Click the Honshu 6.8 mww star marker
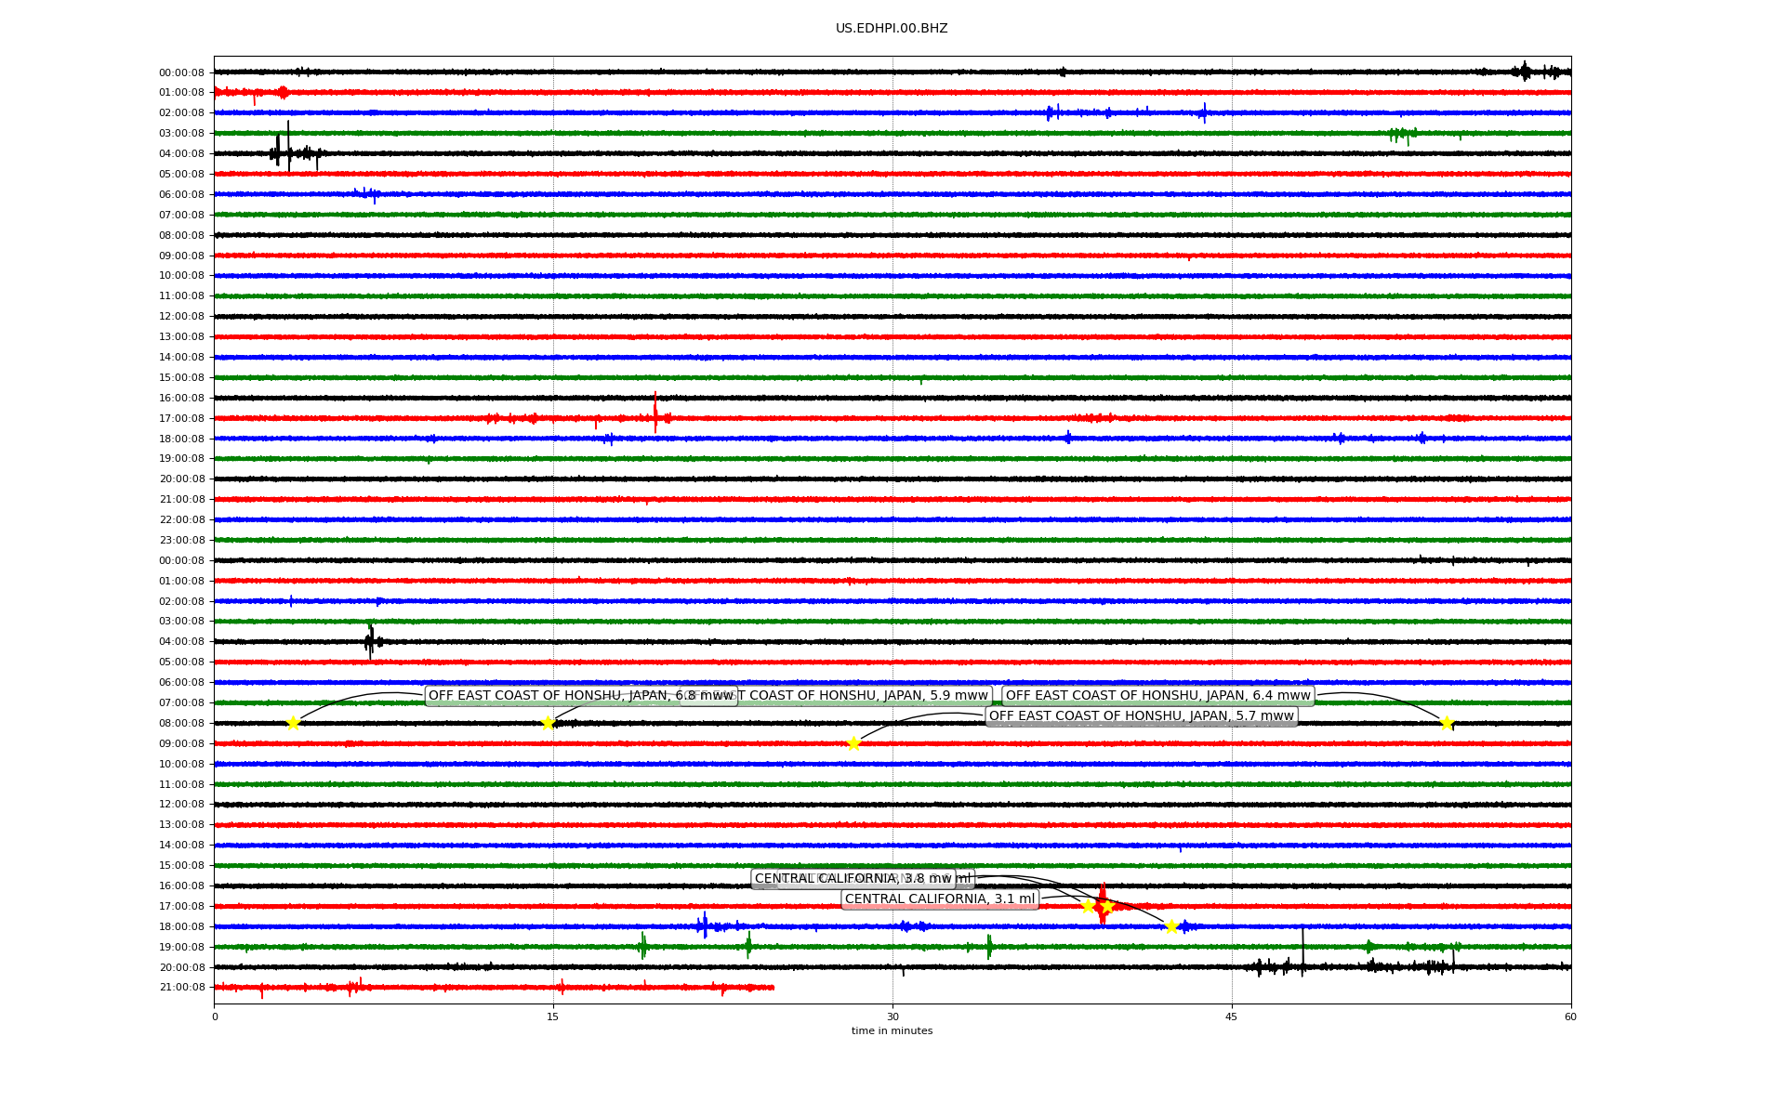The width and height of the screenshot is (1785, 1115). 293,723
